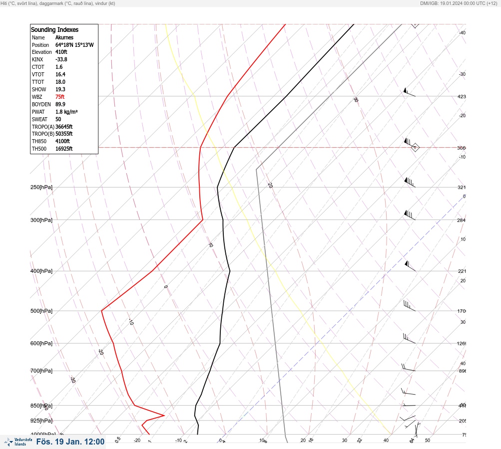The image size is (501, 449).
Task: Click the TTOT value 18.0
Action: (60, 82)
